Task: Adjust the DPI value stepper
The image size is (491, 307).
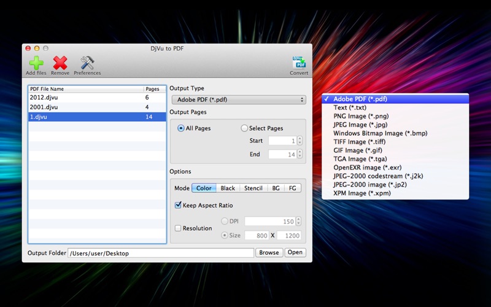Action: 298,221
